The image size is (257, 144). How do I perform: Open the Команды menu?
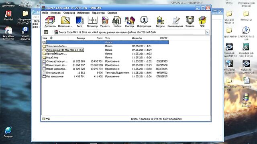click(x=56, y=13)
